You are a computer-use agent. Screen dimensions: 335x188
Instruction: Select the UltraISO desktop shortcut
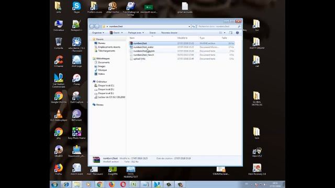(x=59, y=151)
